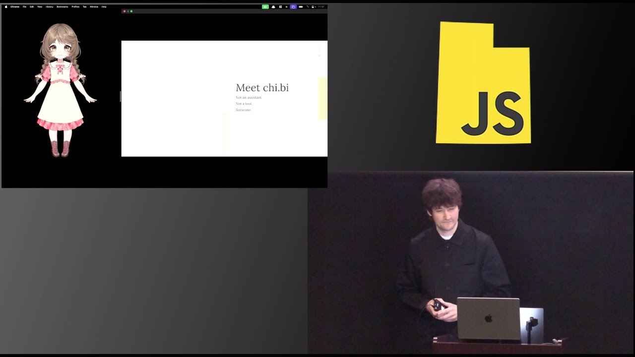635x357 pixels.
Task: Open the Help menu
Action: coord(104,7)
